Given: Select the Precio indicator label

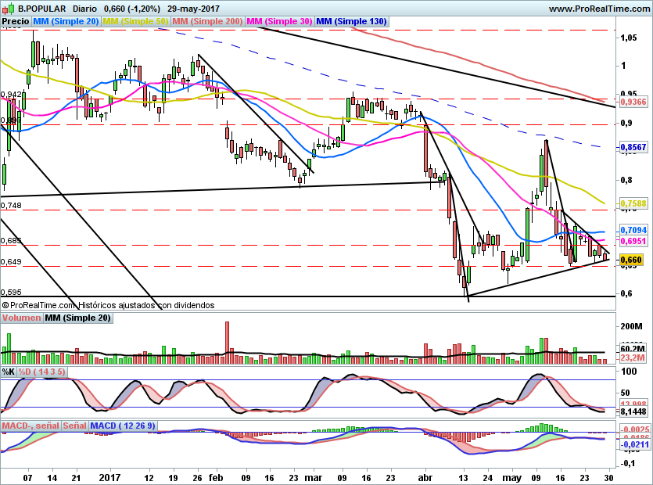Looking at the screenshot, I should pyautogui.click(x=15, y=22).
